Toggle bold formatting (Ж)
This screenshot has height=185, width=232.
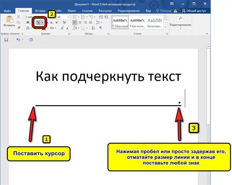28,22
